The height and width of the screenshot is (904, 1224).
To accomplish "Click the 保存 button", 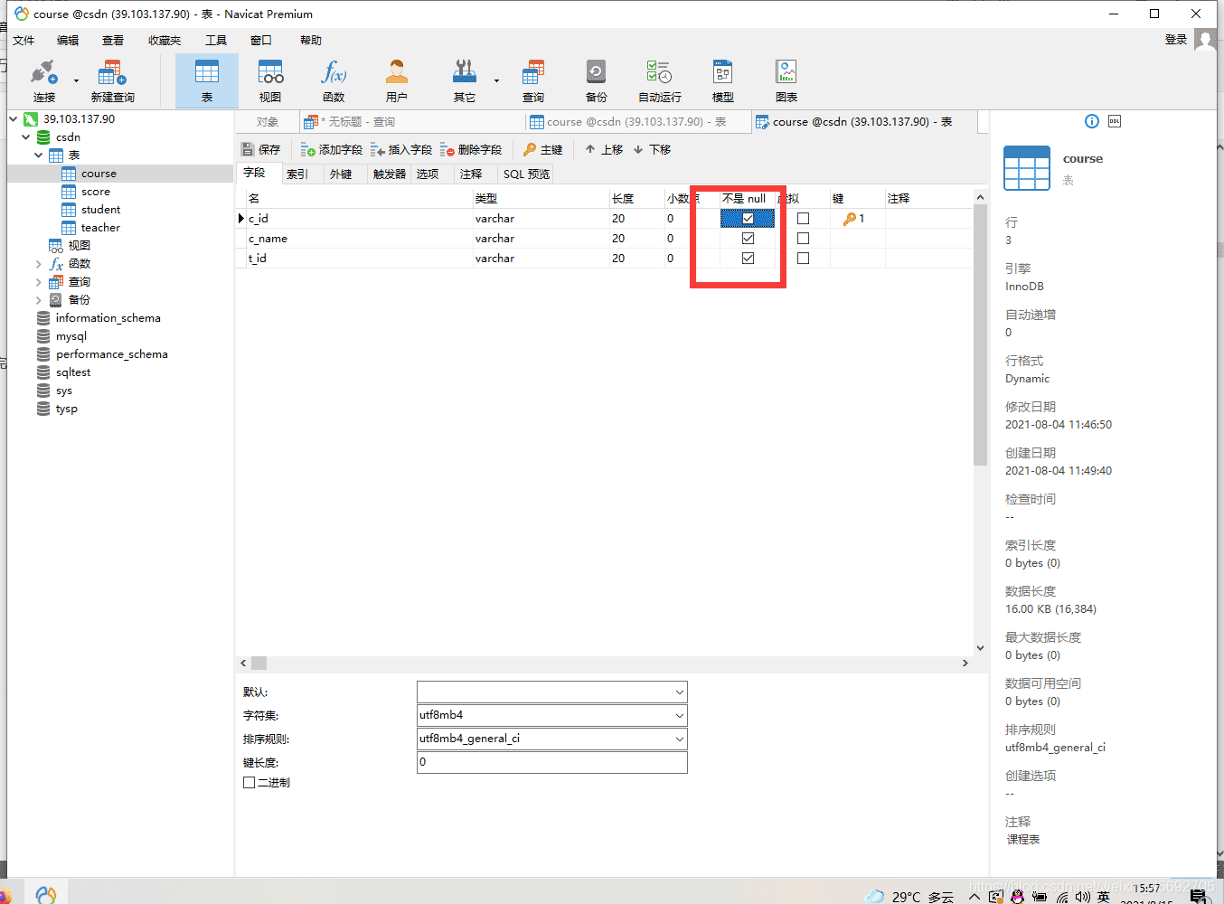I will tap(261, 150).
